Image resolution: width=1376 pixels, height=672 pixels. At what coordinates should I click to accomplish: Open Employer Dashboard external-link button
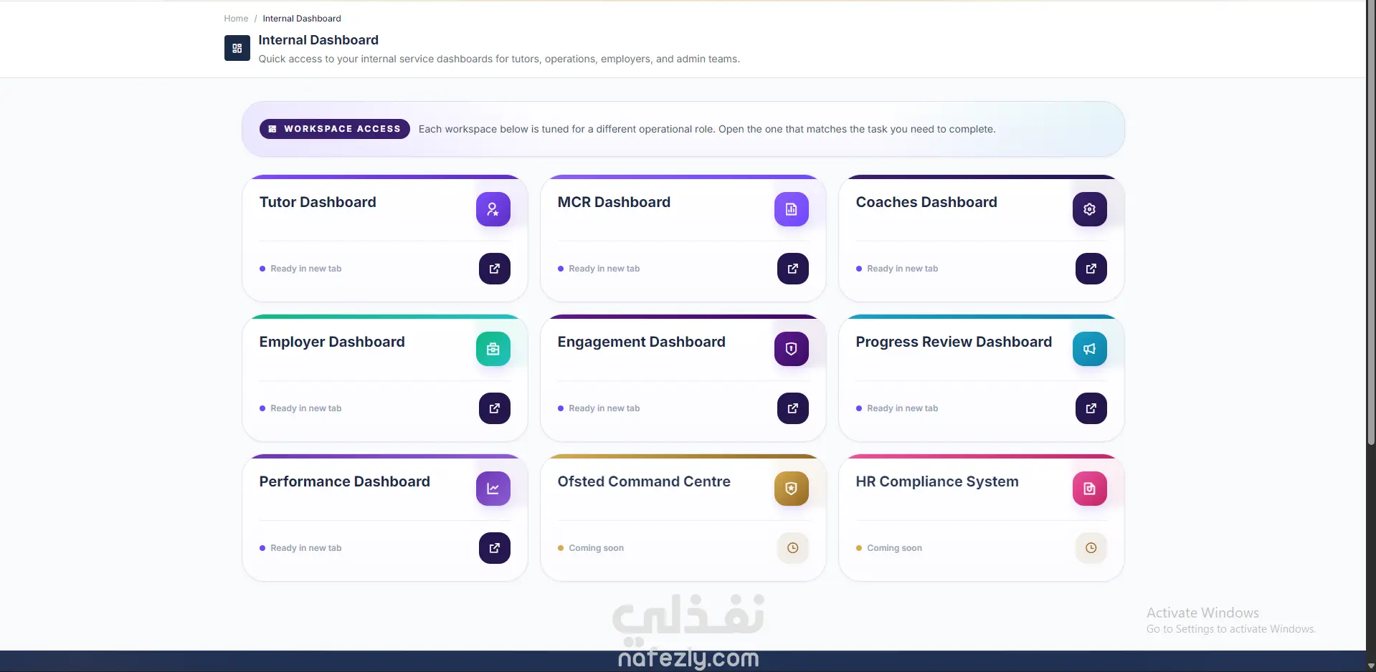pyautogui.click(x=495, y=408)
